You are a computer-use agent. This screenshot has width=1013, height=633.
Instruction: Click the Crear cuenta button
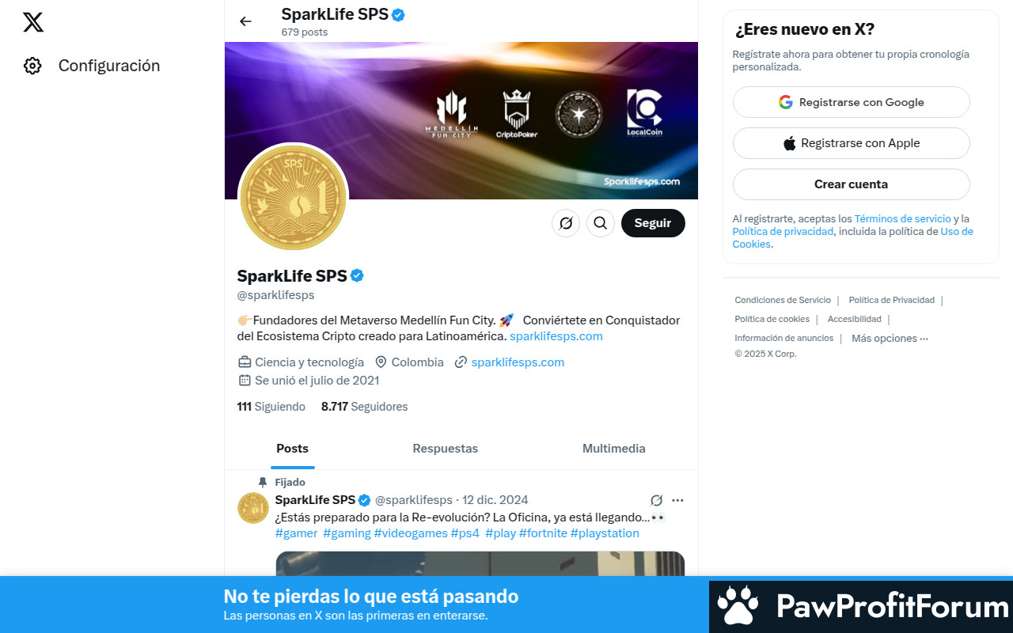(x=852, y=184)
